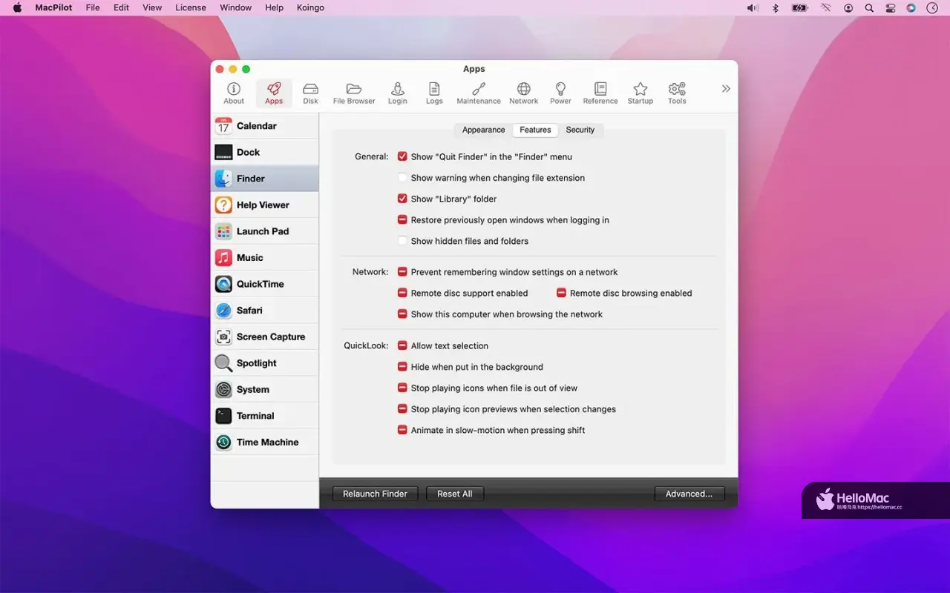Open the Apple menu
Image resolution: width=950 pixels, height=593 pixels.
click(17, 7)
